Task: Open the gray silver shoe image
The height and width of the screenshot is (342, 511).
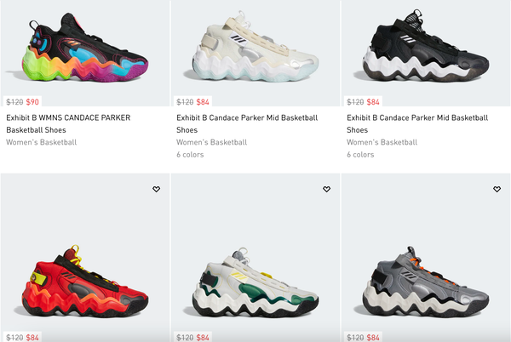Action: [x=426, y=282]
